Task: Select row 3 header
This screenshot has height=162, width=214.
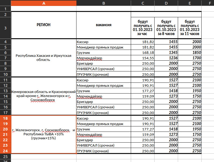Action: tap(5, 28)
